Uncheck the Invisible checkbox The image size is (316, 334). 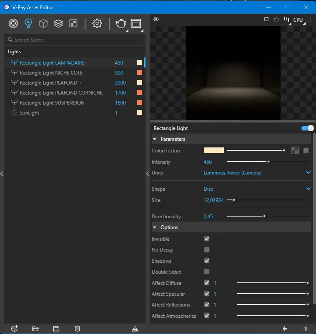(x=207, y=239)
